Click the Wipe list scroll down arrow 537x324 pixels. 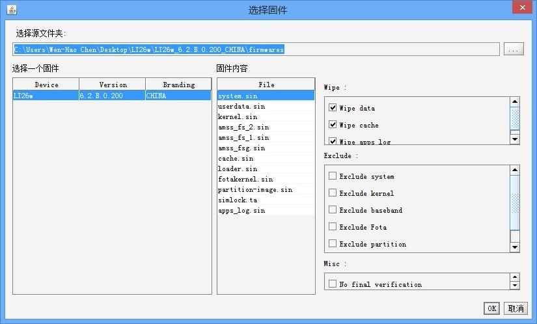tap(515, 139)
